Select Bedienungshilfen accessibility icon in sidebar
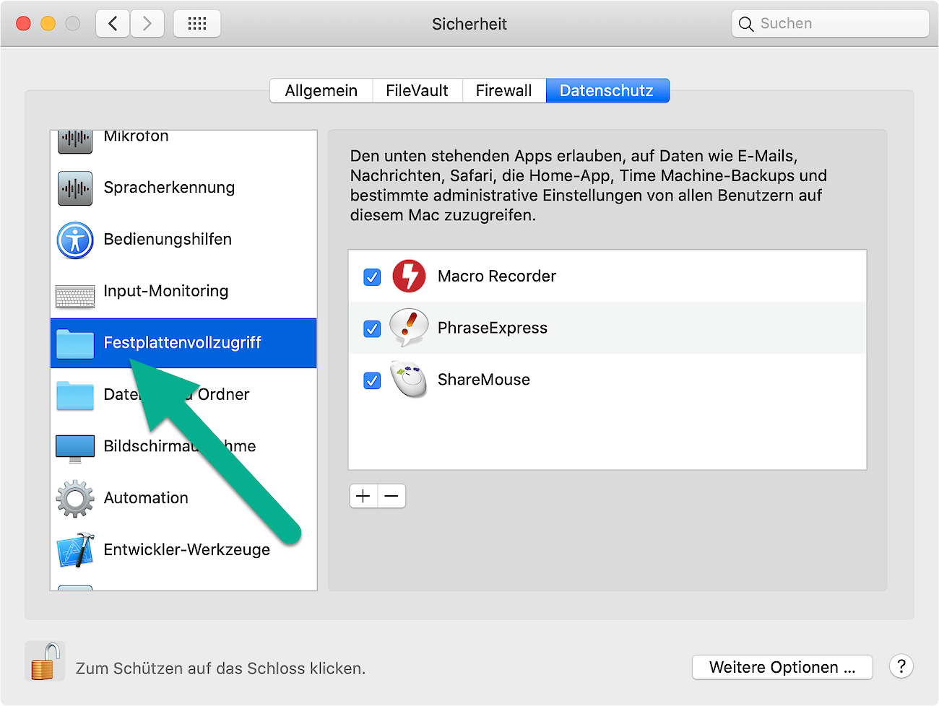The image size is (939, 706). [x=75, y=240]
